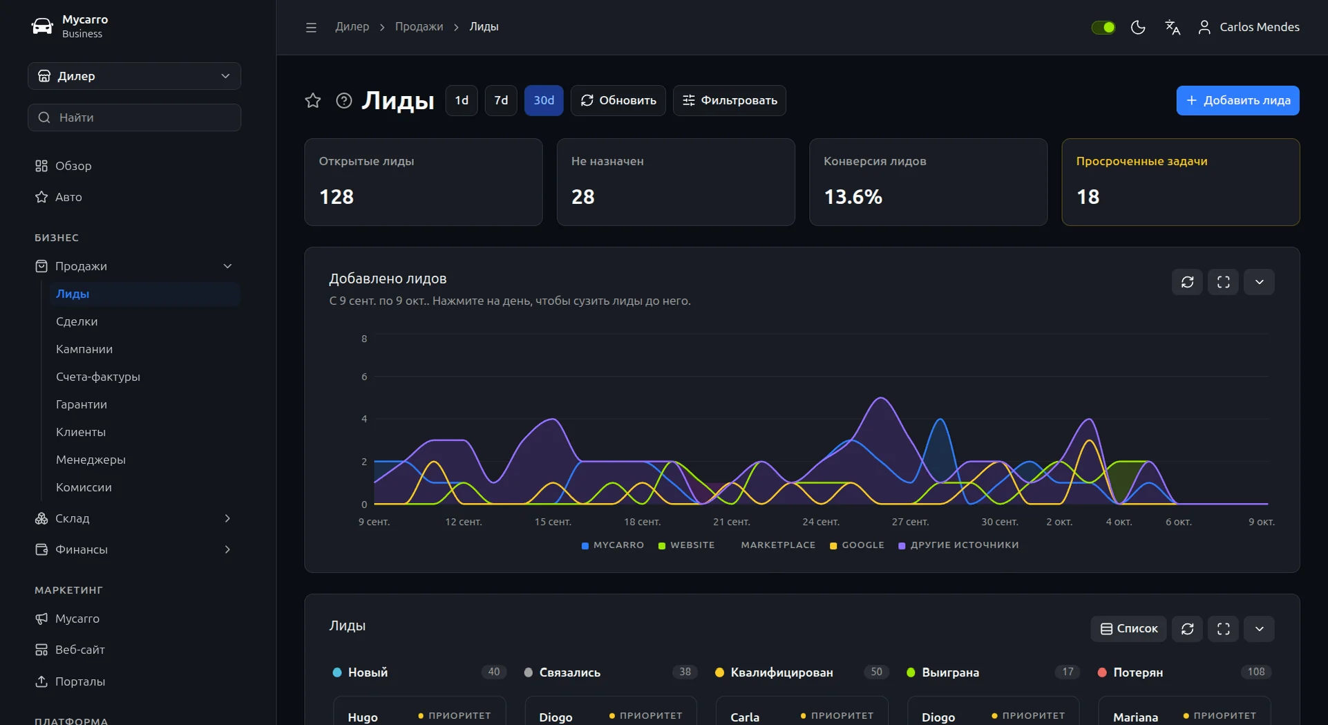1328x725 pixels.
Task: Expand the Добавлено лидов chart to fullscreen
Action: [x=1223, y=282]
